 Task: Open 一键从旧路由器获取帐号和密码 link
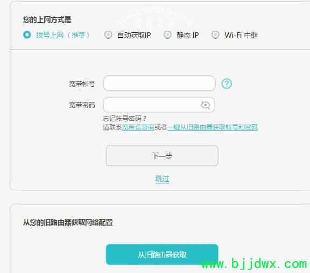point(213,127)
